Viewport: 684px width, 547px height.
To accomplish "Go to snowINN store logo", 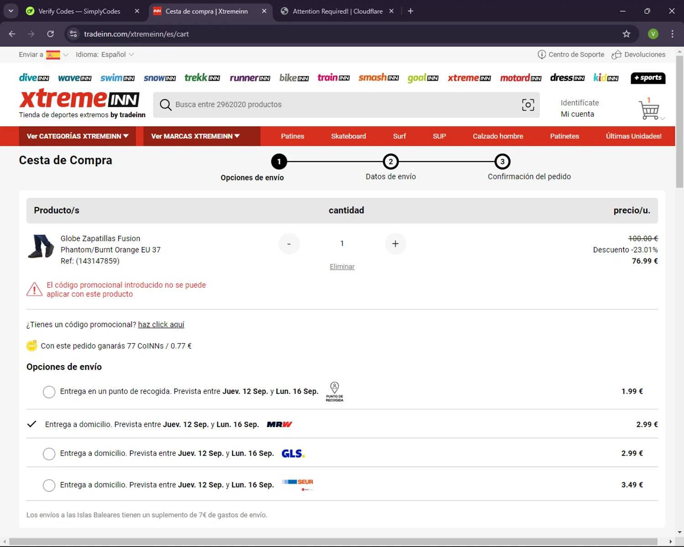I will coord(160,78).
